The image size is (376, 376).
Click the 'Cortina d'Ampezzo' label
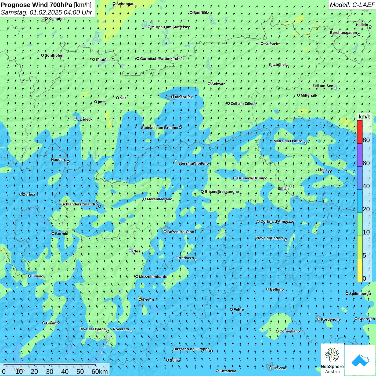[277, 221]
